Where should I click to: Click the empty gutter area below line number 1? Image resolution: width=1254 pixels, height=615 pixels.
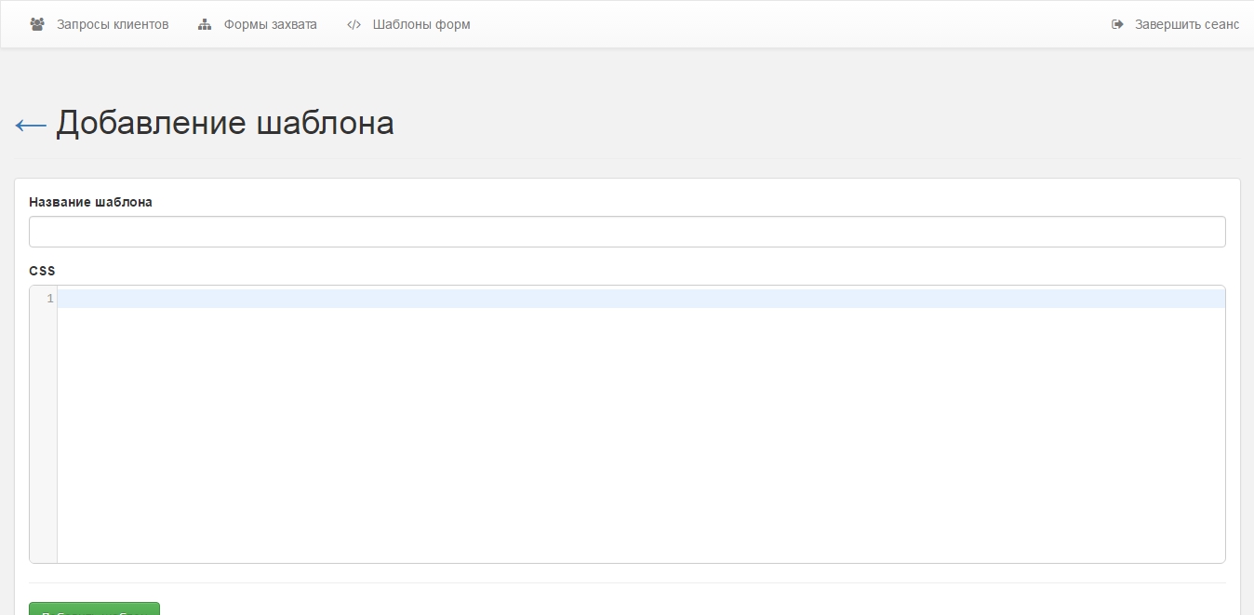[43, 437]
